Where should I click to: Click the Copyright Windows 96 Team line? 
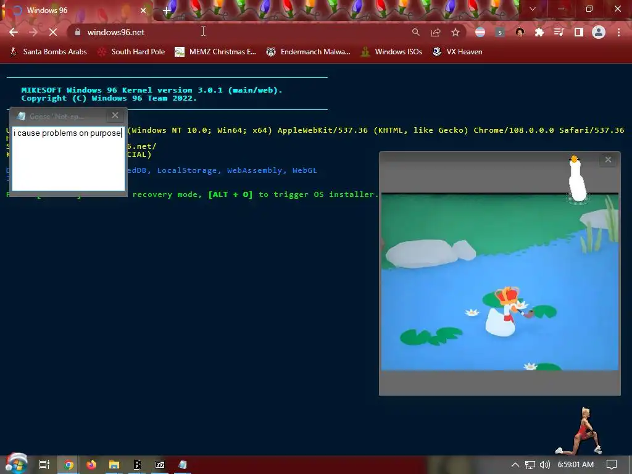point(109,98)
